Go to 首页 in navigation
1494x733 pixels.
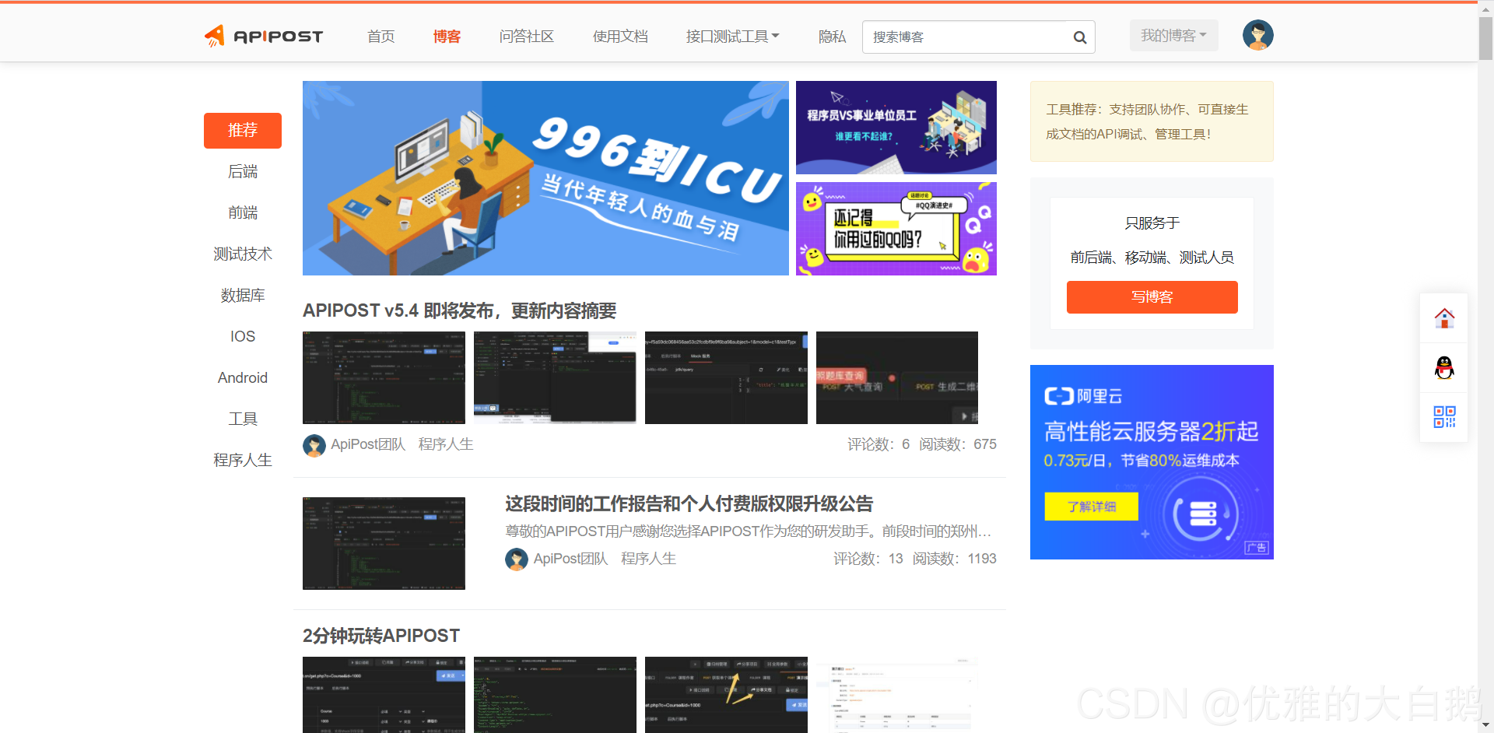[x=381, y=37]
